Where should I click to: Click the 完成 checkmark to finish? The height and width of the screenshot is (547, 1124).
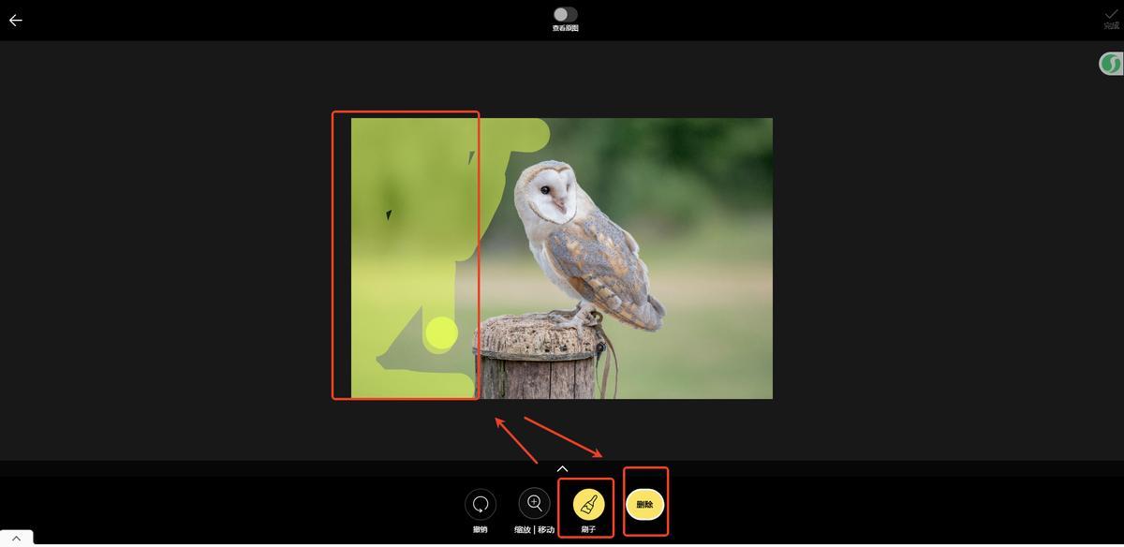pos(1111,18)
